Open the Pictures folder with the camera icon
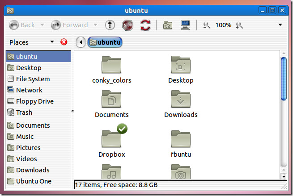This screenshot has height=196, width=293. [x=181, y=172]
